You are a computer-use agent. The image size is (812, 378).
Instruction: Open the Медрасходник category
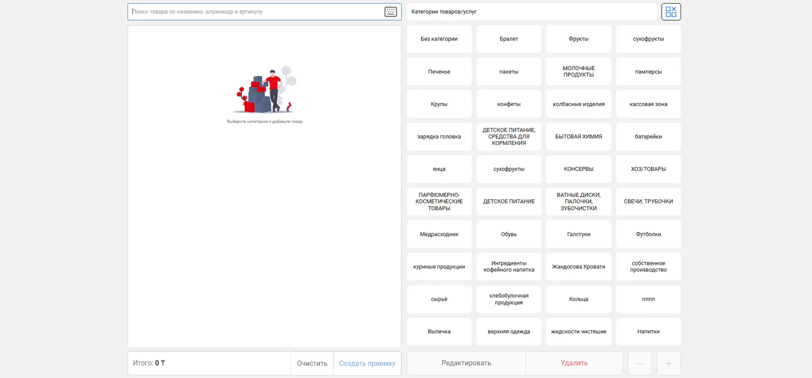[x=439, y=234]
